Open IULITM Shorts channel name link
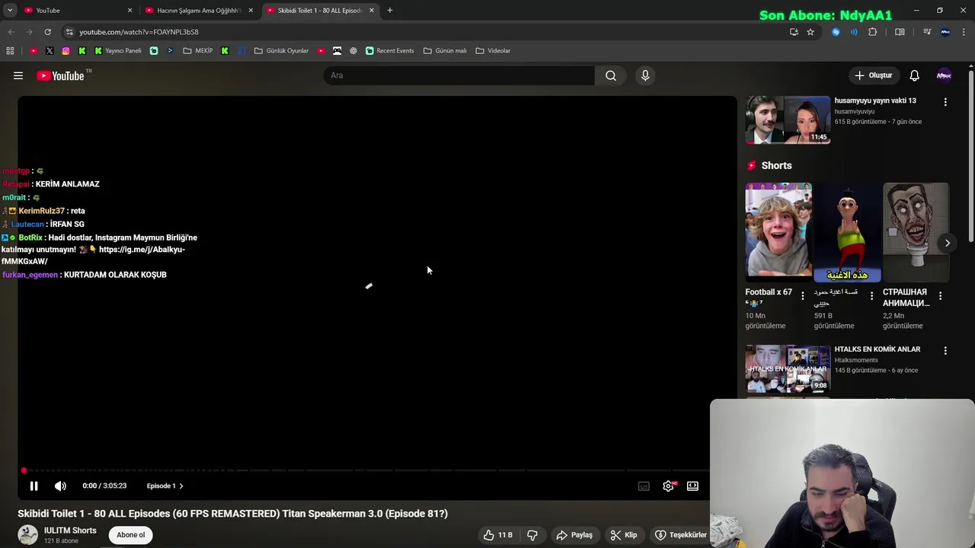The width and height of the screenshot is (975, 548). pyautogui.click(x=70, y=530)
